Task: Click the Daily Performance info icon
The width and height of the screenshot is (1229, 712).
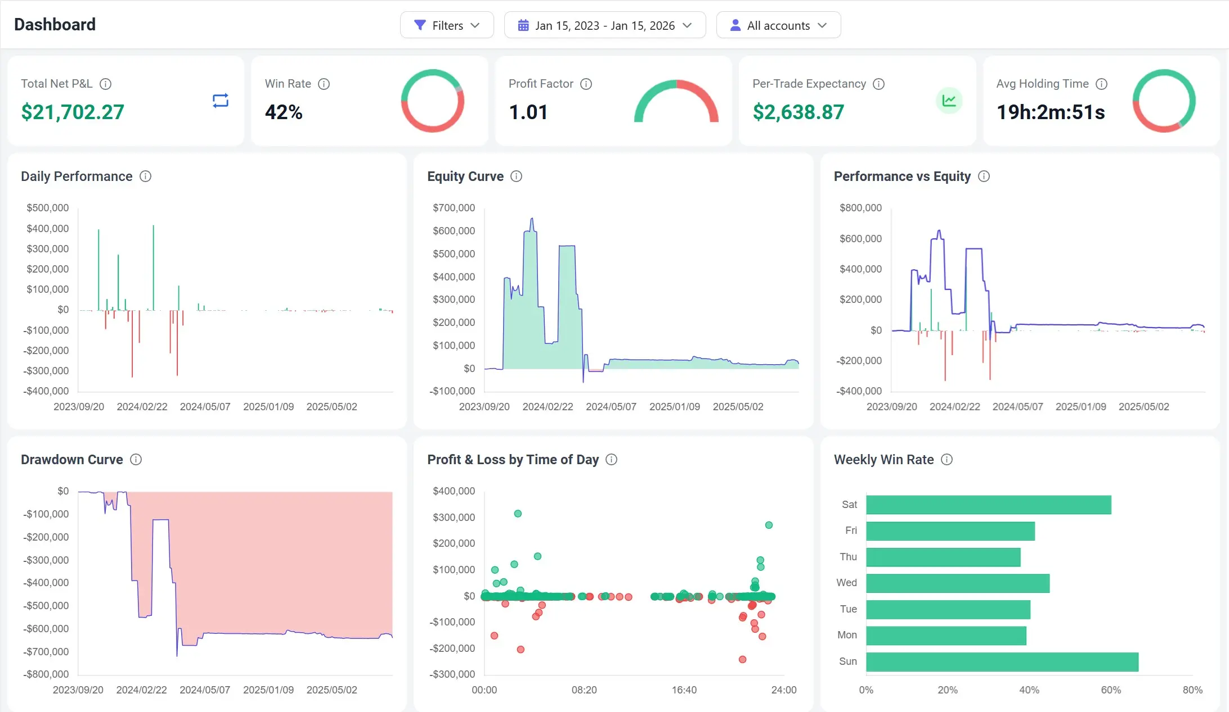Action: click(145, 176)
